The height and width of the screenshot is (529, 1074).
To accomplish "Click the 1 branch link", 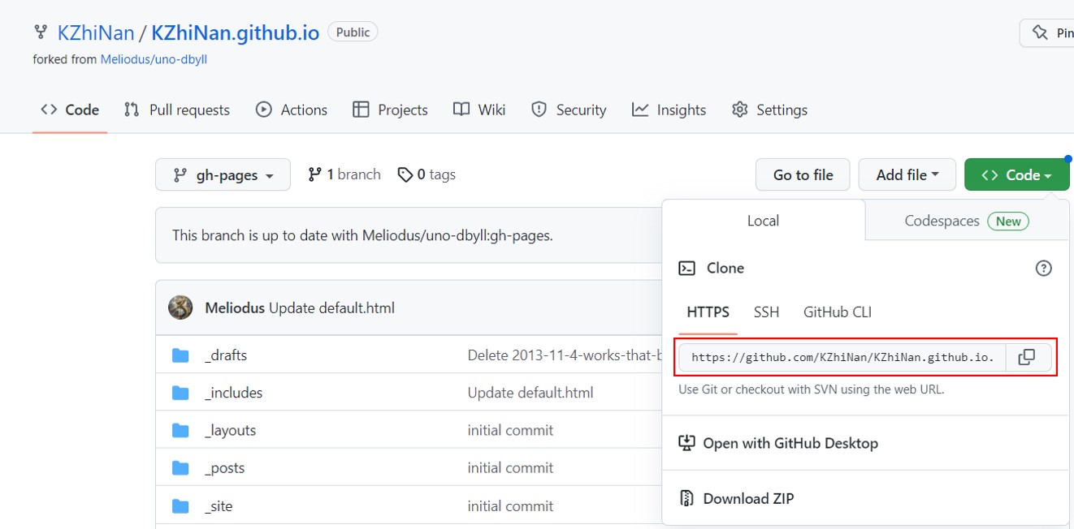I will pyautogui.click(x=344, y=174).
